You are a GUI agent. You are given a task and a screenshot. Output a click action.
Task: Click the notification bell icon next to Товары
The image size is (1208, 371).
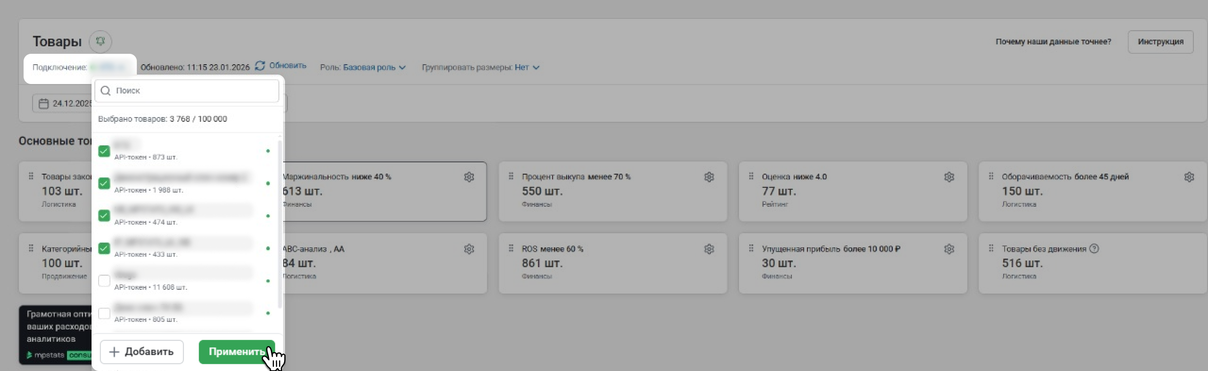click(100, 42)
